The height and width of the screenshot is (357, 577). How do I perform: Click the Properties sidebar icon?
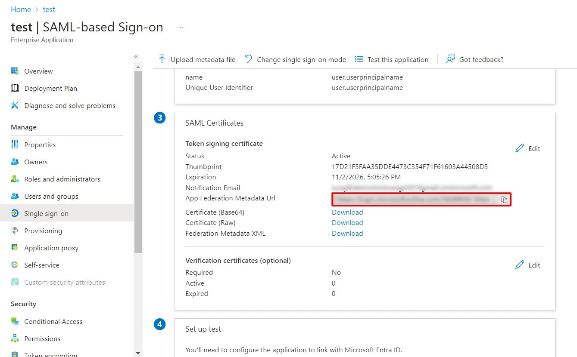(x=15, y=145)
